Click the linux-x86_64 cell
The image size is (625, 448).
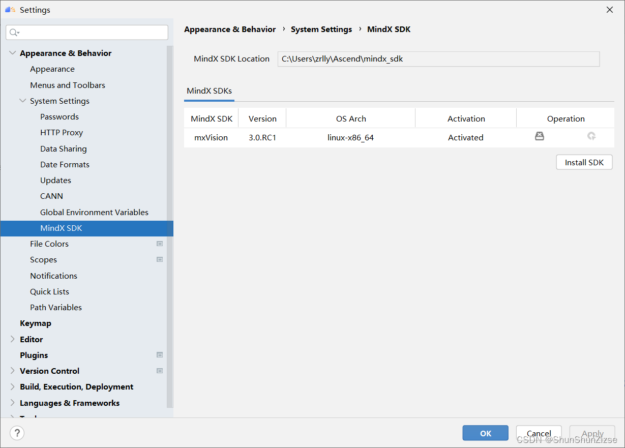351,137
